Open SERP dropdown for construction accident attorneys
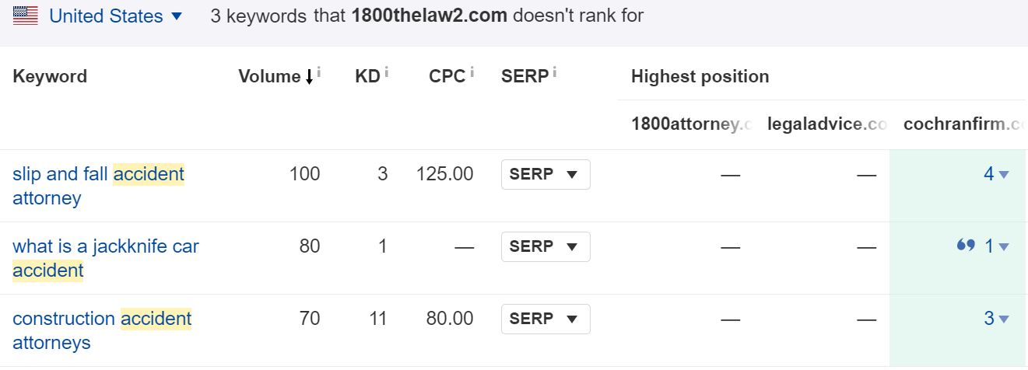The width and height of the screenshot is (1028, 370). point(546,319)
